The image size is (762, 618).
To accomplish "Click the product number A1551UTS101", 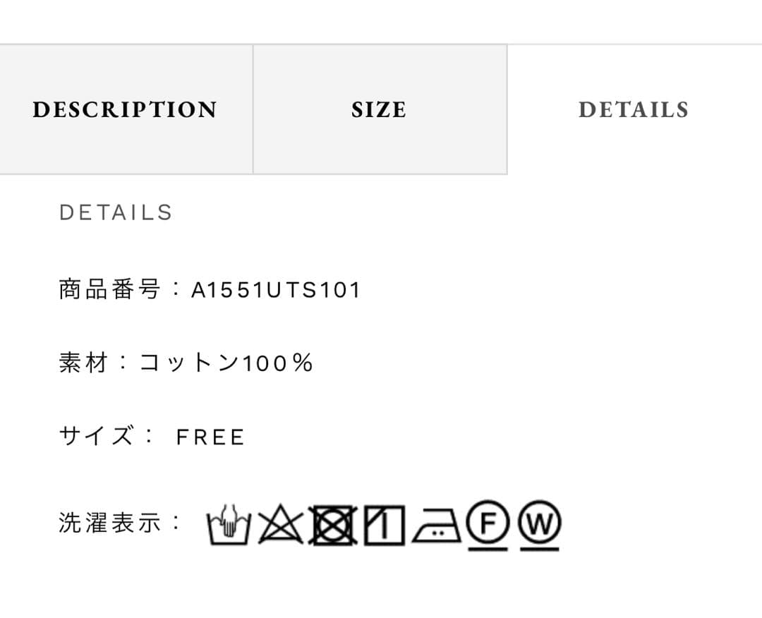I will pyautogui.click(x=276, y=290).
